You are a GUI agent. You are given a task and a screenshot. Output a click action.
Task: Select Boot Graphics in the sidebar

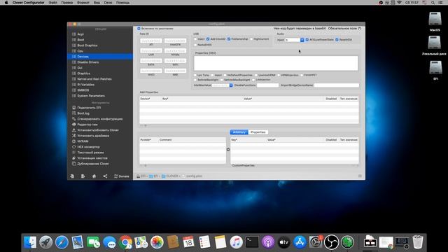coord(87,45)
